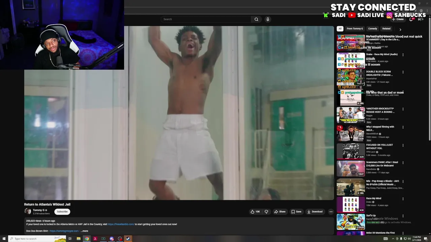The height and width of the screenshot is (242, 431).
Task: Select the From Tommy G filter chip
Action: tap(355, 29)
